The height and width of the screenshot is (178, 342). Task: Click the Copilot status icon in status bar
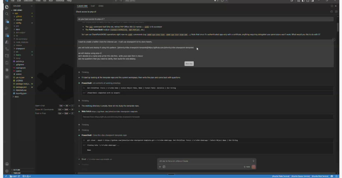click(x=332, y=176)
